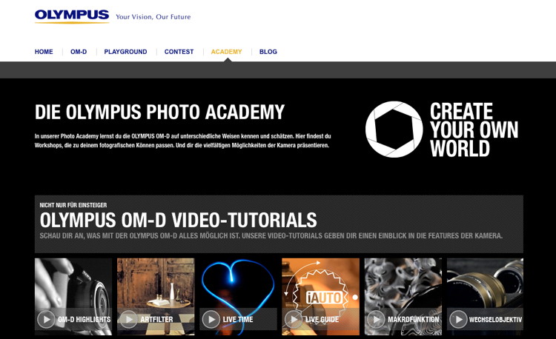Click the Olympus logo in header
This screenshot has height=339, width=556.
(x=71, y=16)
